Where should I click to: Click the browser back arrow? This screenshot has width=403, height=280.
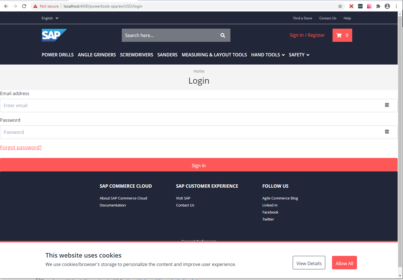click(6, 6)
